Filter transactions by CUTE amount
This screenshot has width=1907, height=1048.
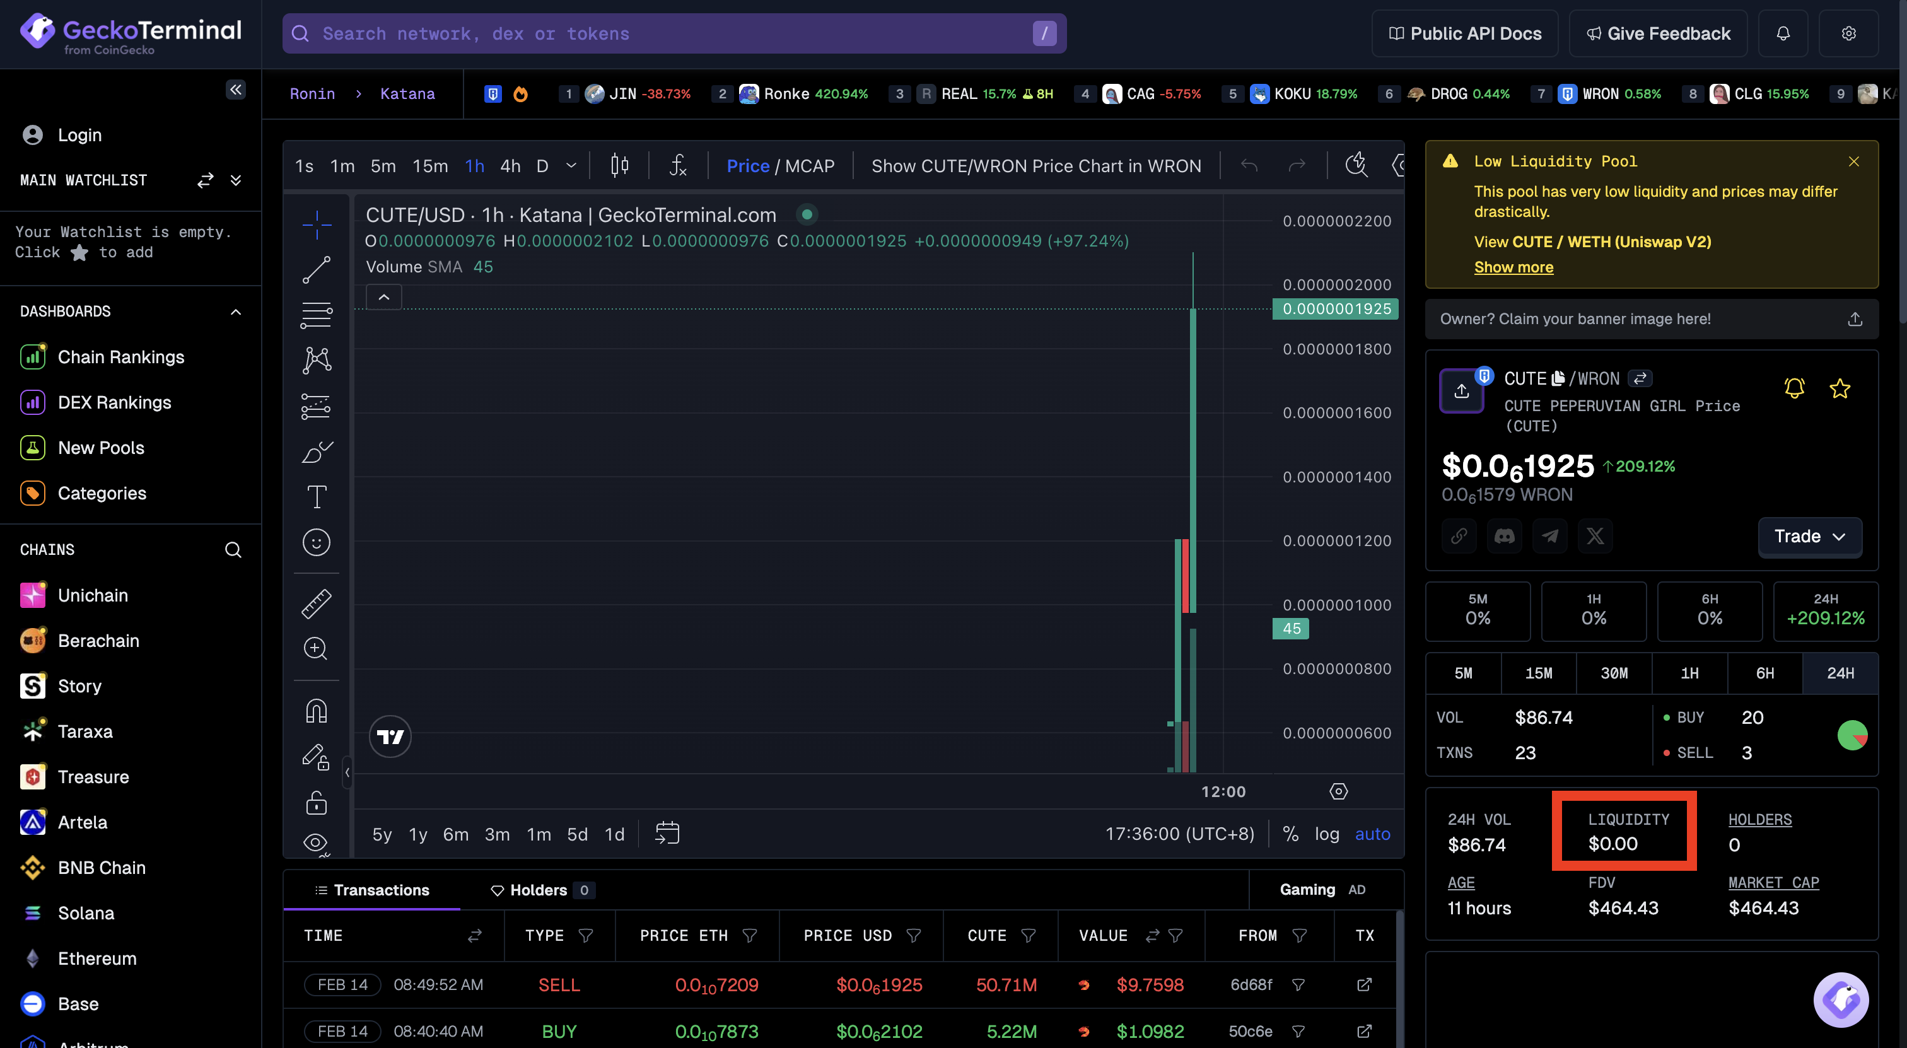coord(1027,936)
